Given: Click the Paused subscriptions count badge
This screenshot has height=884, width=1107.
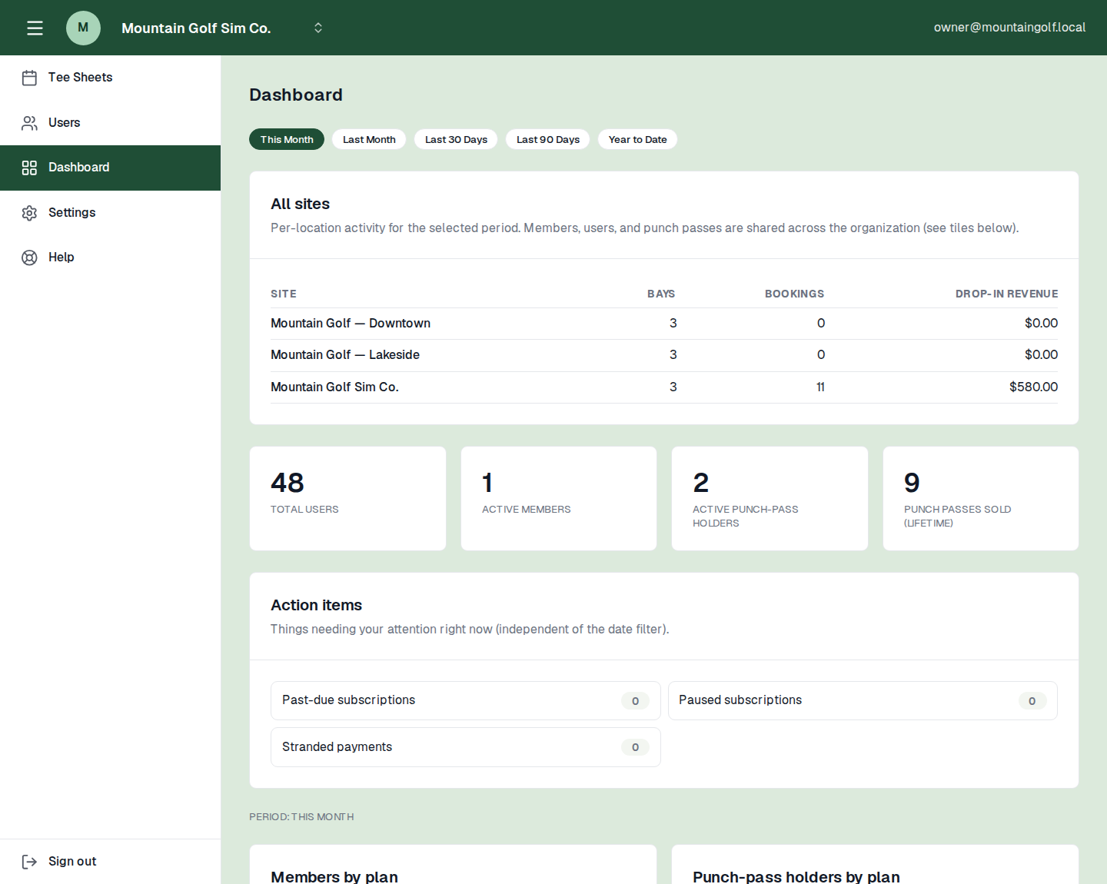Looking at the screenshot, I should point(1032,701).
